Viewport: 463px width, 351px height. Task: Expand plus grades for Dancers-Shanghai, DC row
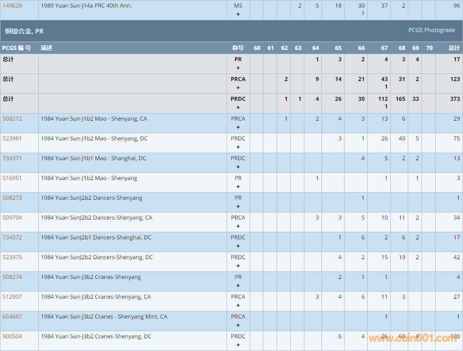click(238, 246)
